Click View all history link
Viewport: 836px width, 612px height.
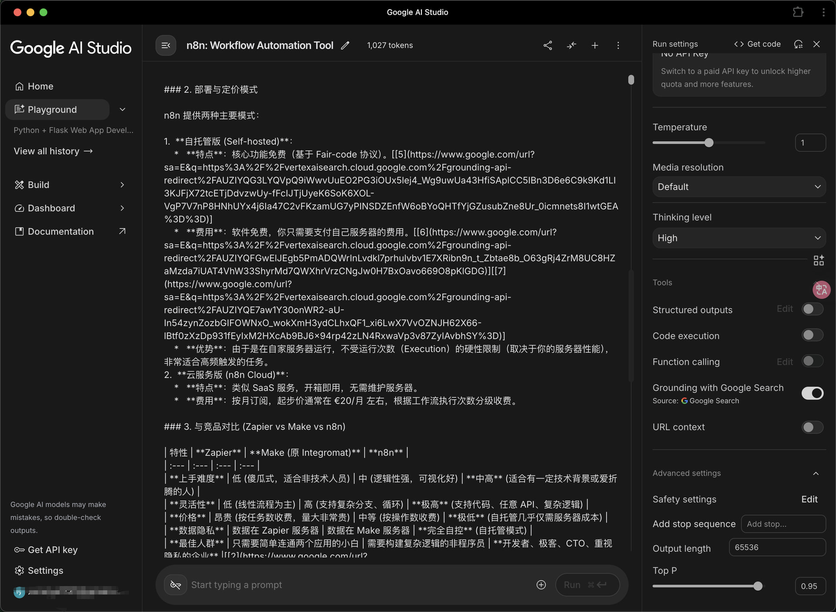pos(53,151)
